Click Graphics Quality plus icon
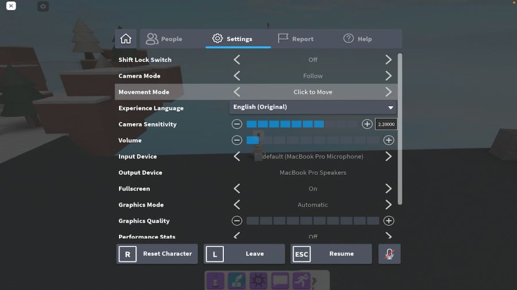This screenshot has width=517, height=290. click(389, 221)
